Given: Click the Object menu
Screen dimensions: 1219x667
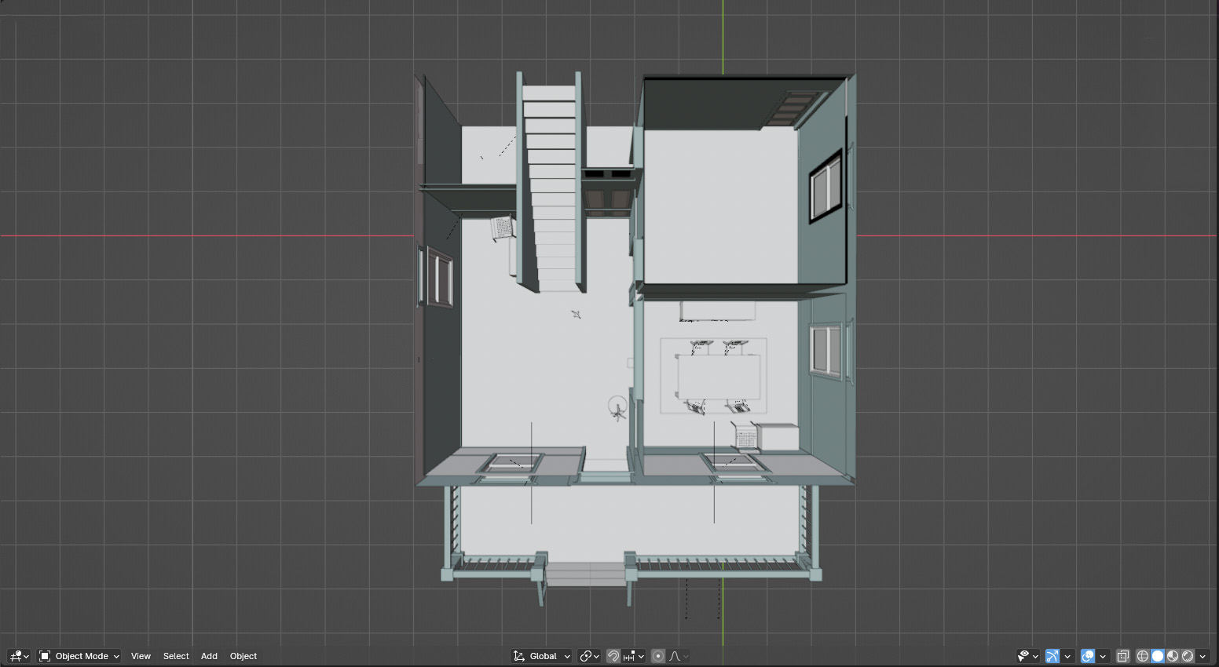Looking at the screenshot, I should pyautogui.click(x=243, y=656).
